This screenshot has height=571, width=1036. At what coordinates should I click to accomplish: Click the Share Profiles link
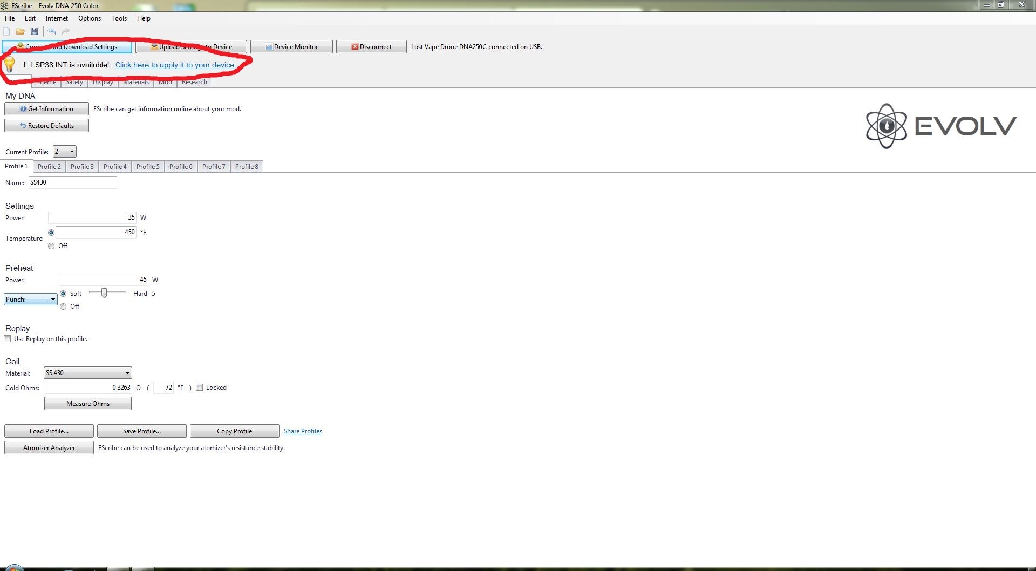coord(303,431)
